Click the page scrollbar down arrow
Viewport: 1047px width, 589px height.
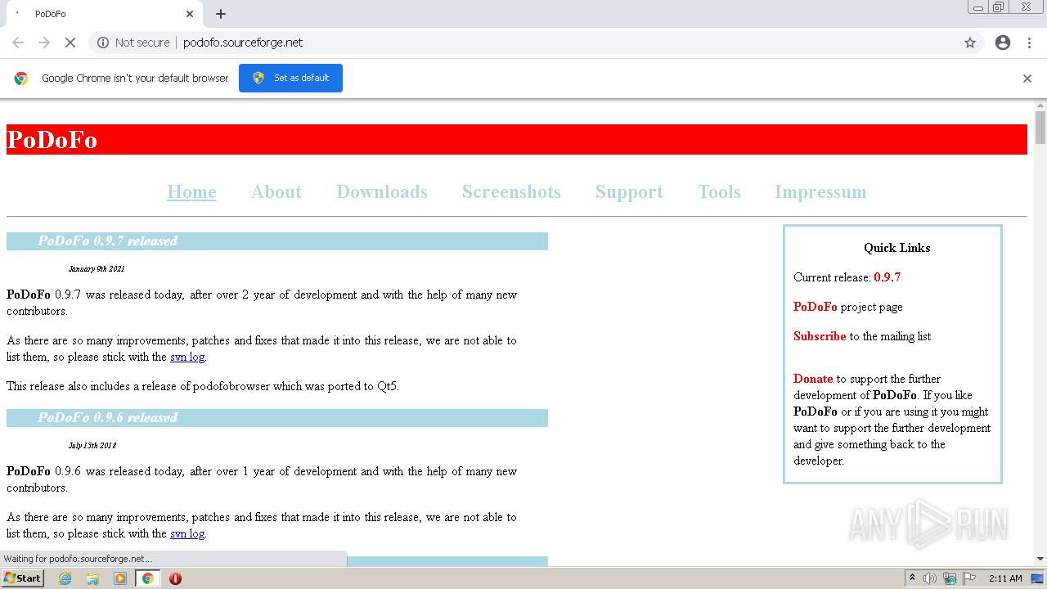[x=1040, y=560]
